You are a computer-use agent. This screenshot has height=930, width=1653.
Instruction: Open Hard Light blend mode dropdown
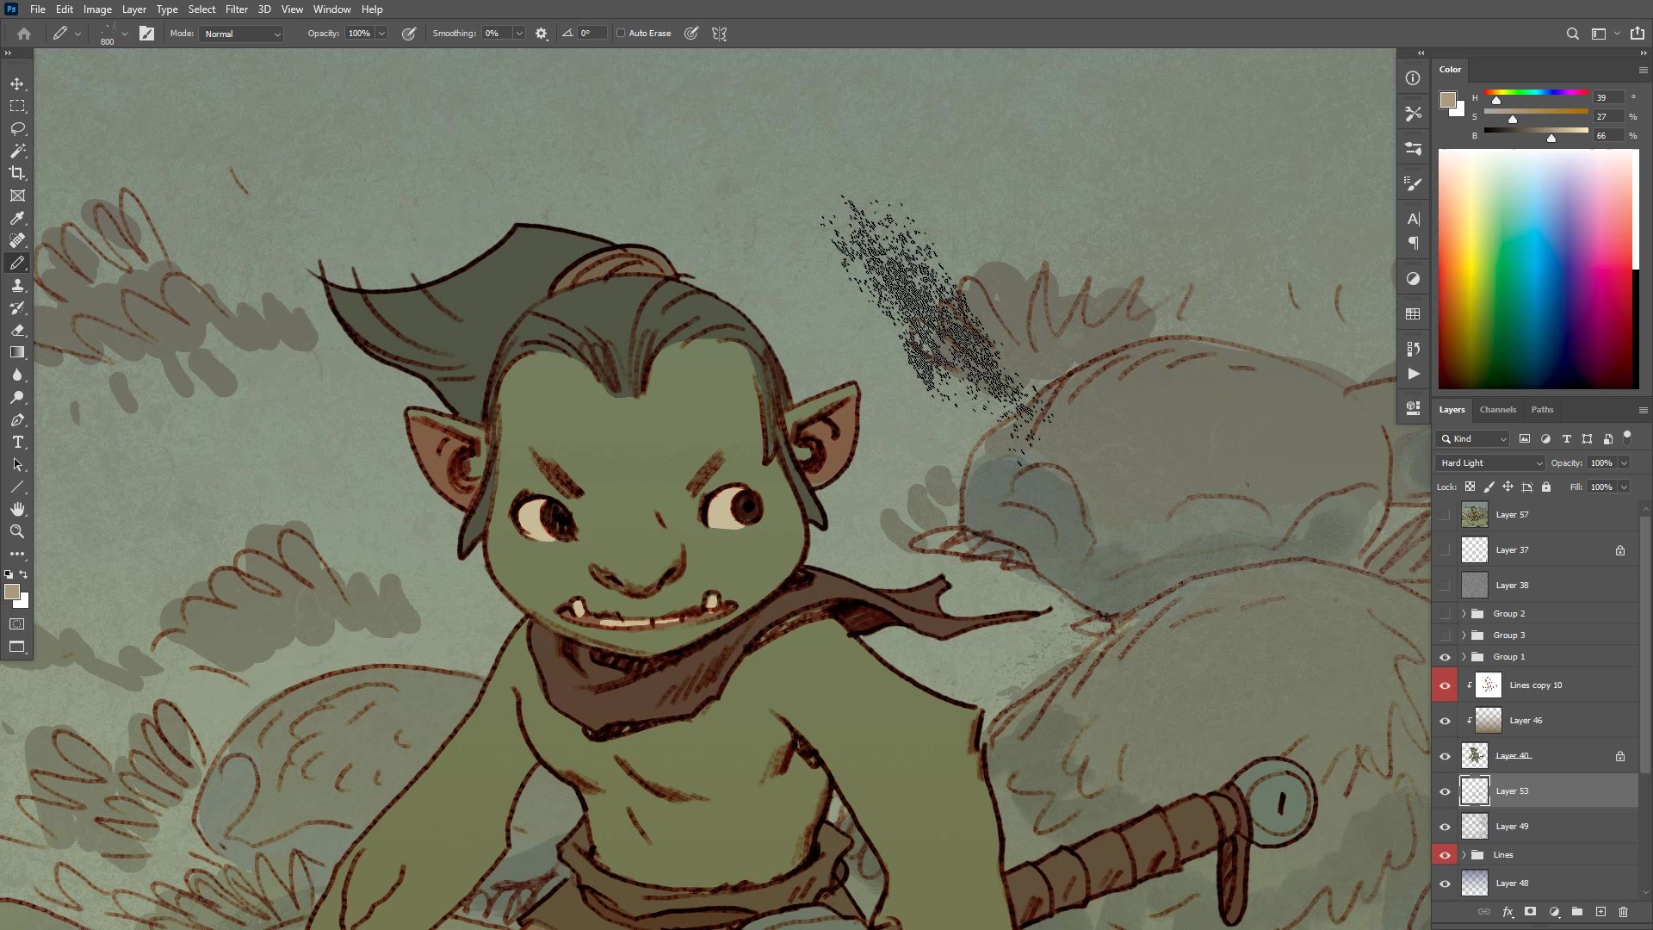[1490, 463]
